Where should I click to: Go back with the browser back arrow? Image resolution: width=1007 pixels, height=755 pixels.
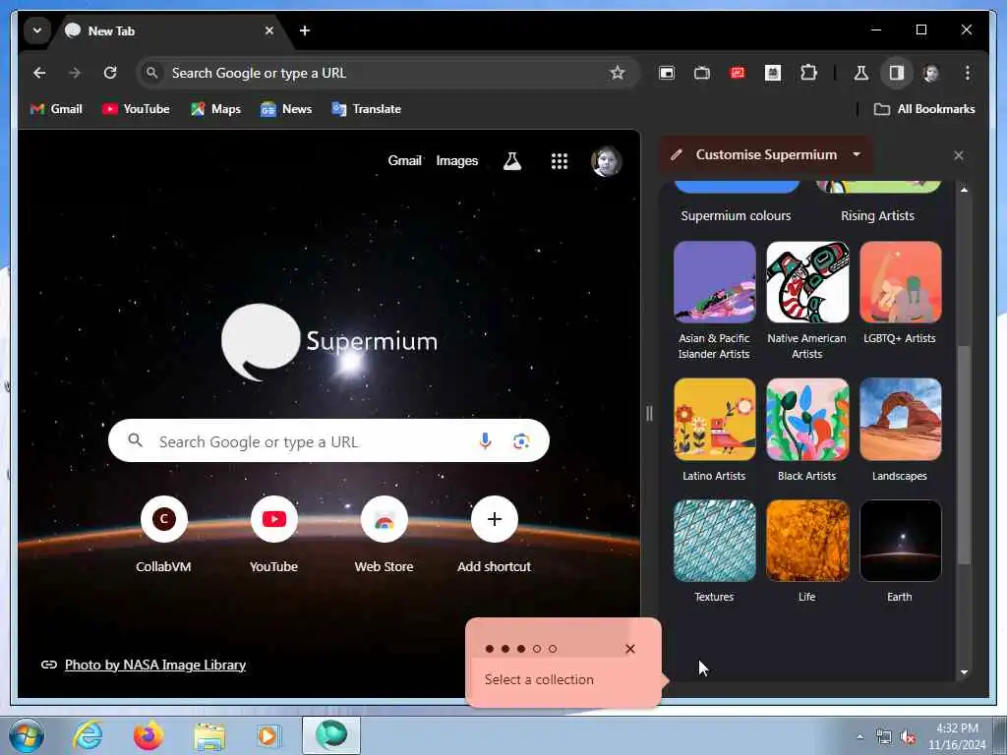pos(39,73)
